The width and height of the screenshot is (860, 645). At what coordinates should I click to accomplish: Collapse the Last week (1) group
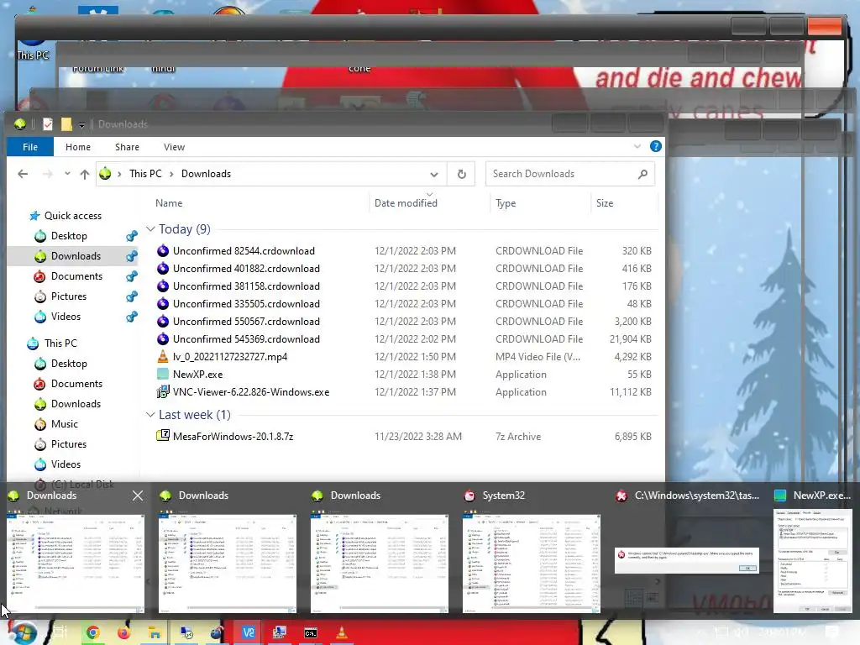coord(150,415)
